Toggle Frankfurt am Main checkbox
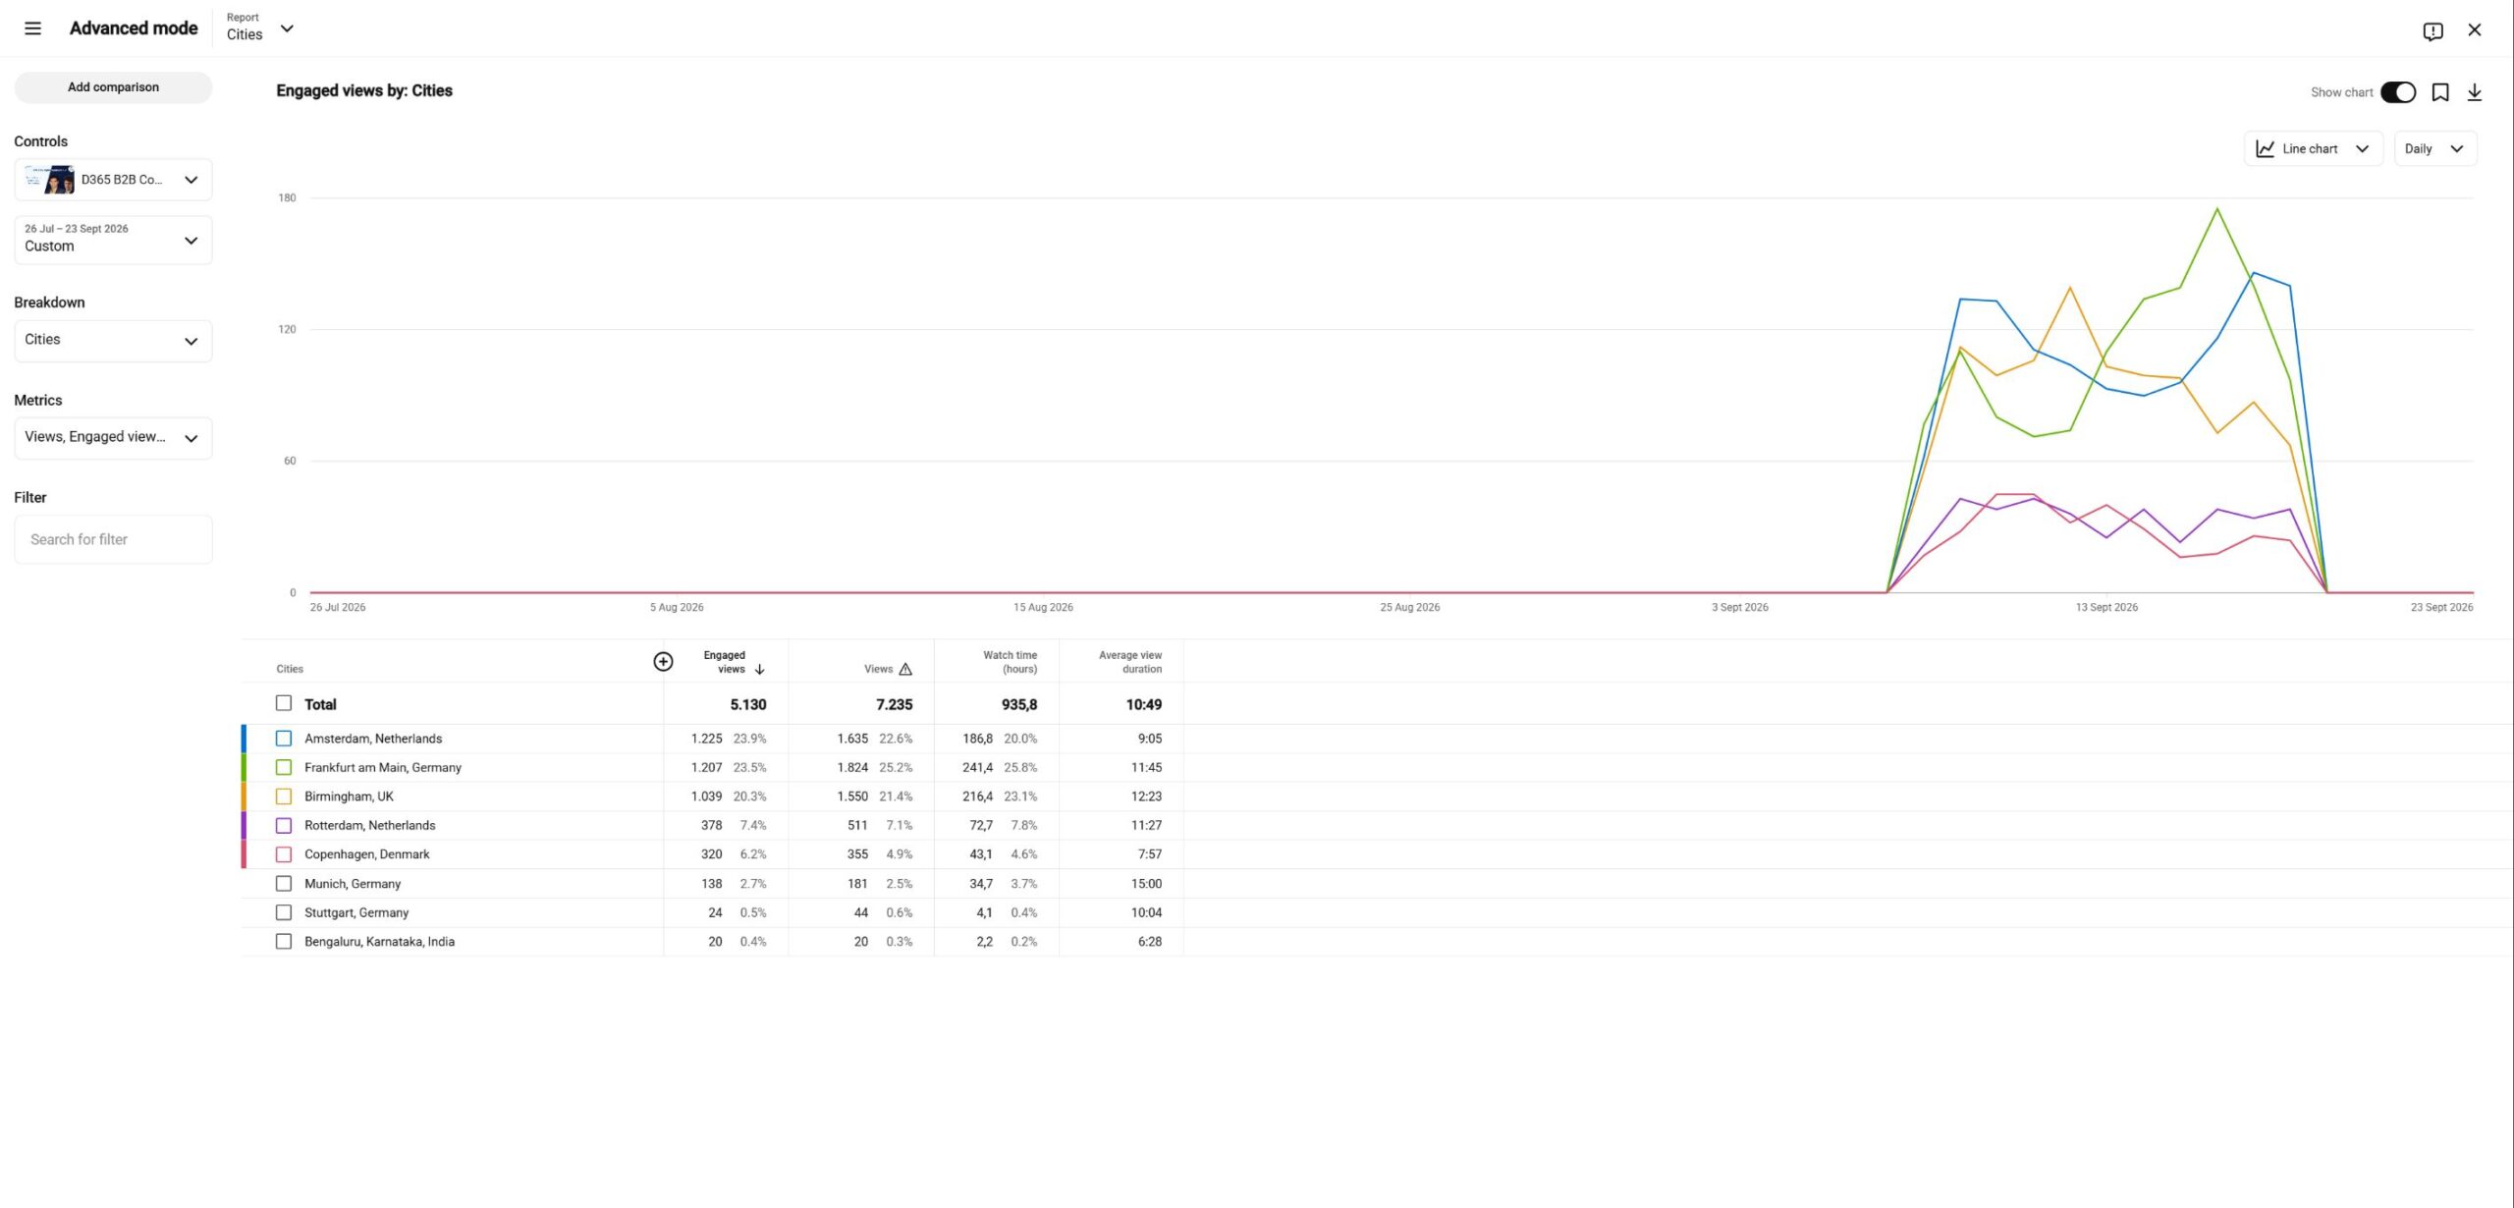The image size is (2514, 1208). 284,767
